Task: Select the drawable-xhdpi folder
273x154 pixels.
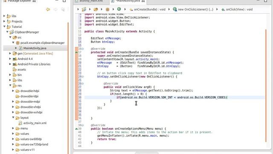Action: click(x=30, y=107)
